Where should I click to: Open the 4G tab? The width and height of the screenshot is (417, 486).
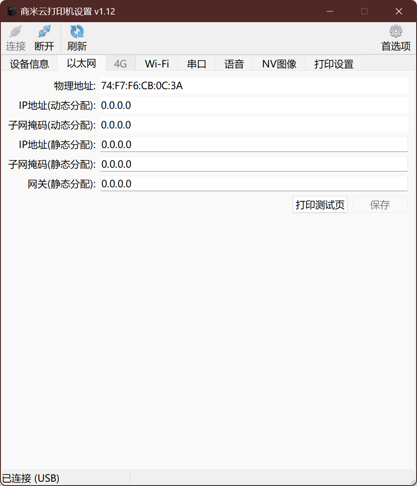pyautogui.click(x=121, y=64)
